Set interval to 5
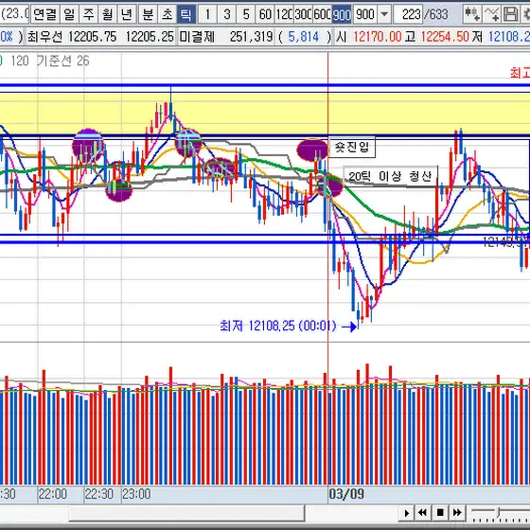 (246, 14)
